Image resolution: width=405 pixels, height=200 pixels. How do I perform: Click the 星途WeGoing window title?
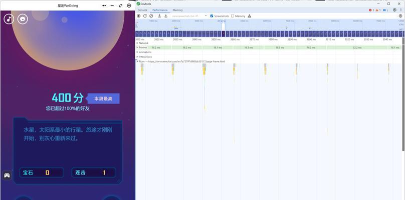68,5
